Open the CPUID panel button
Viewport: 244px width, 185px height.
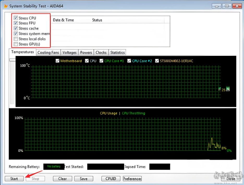[x=111, y=179]
